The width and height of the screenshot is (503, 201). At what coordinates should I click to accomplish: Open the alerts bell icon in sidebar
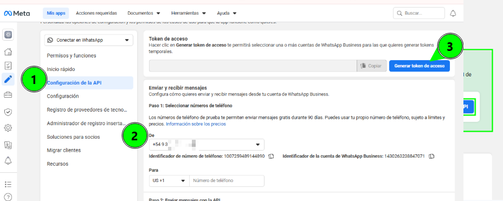coord(8,161)
